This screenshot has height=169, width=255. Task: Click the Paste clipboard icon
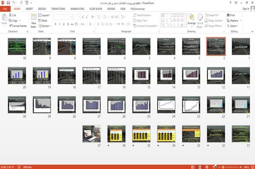pos(4,18)
